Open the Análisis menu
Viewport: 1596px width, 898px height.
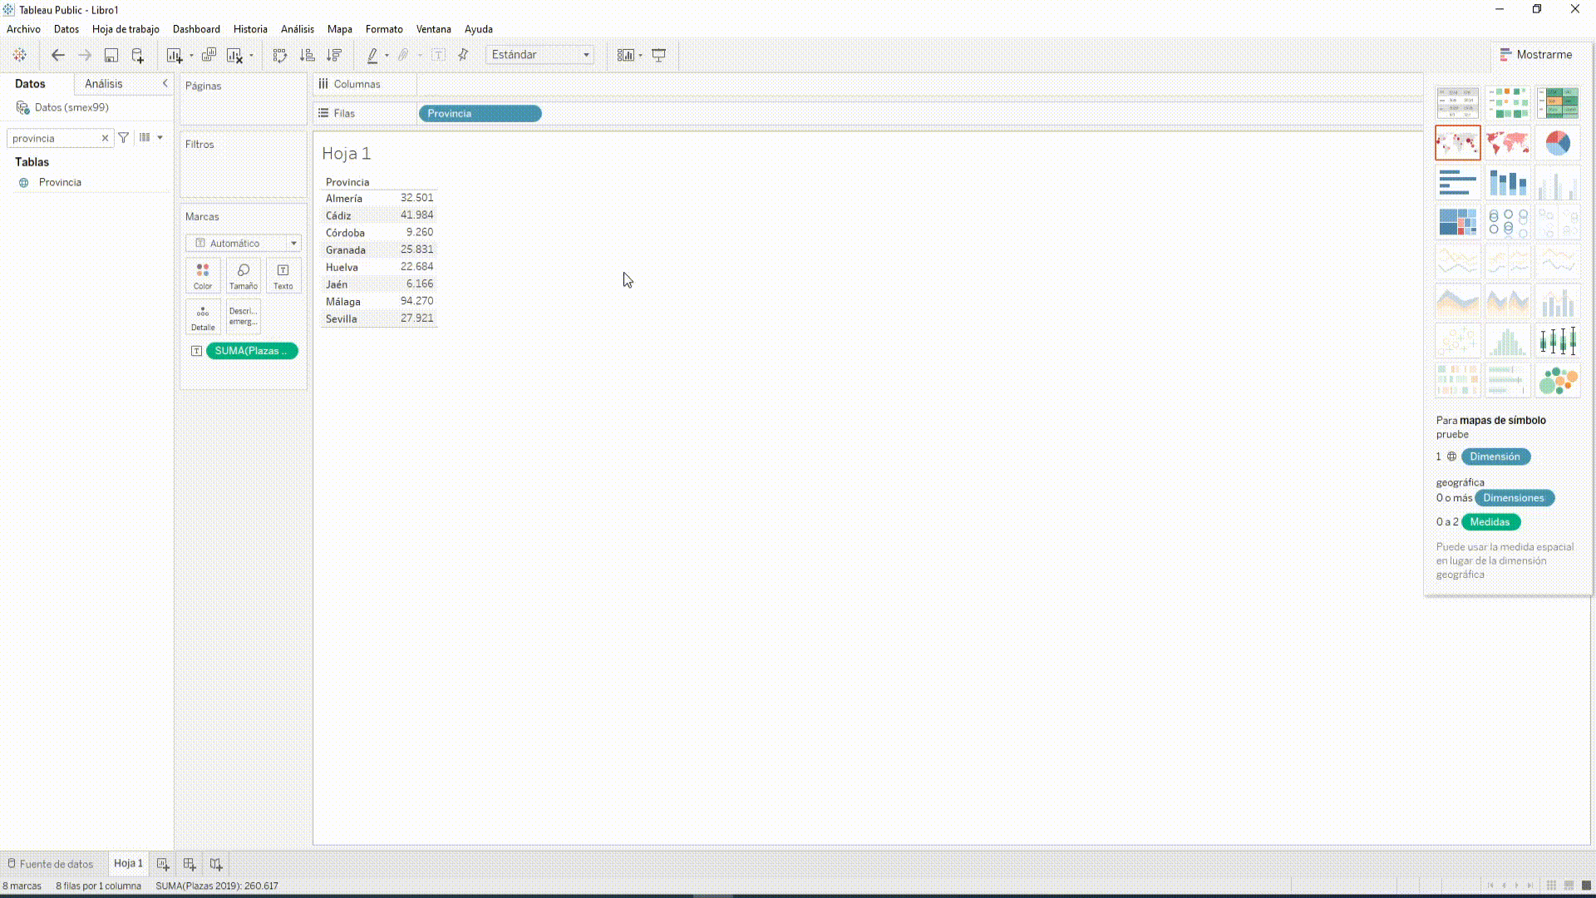(297, 30)
